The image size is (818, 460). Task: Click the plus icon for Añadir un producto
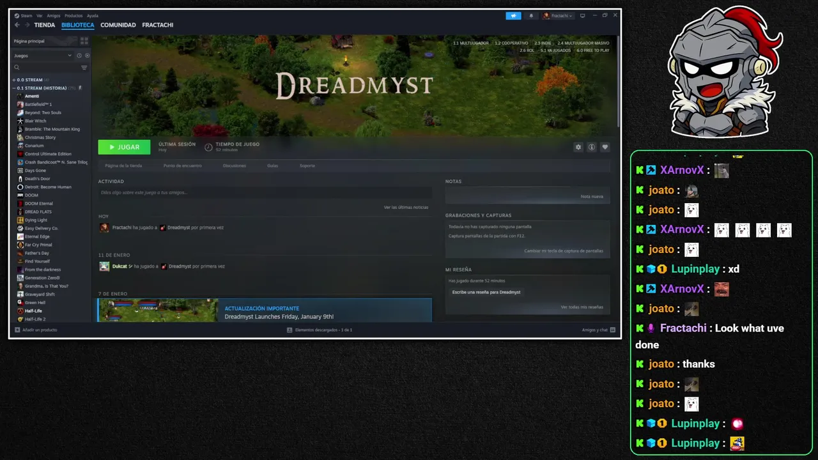coord(17,330)
